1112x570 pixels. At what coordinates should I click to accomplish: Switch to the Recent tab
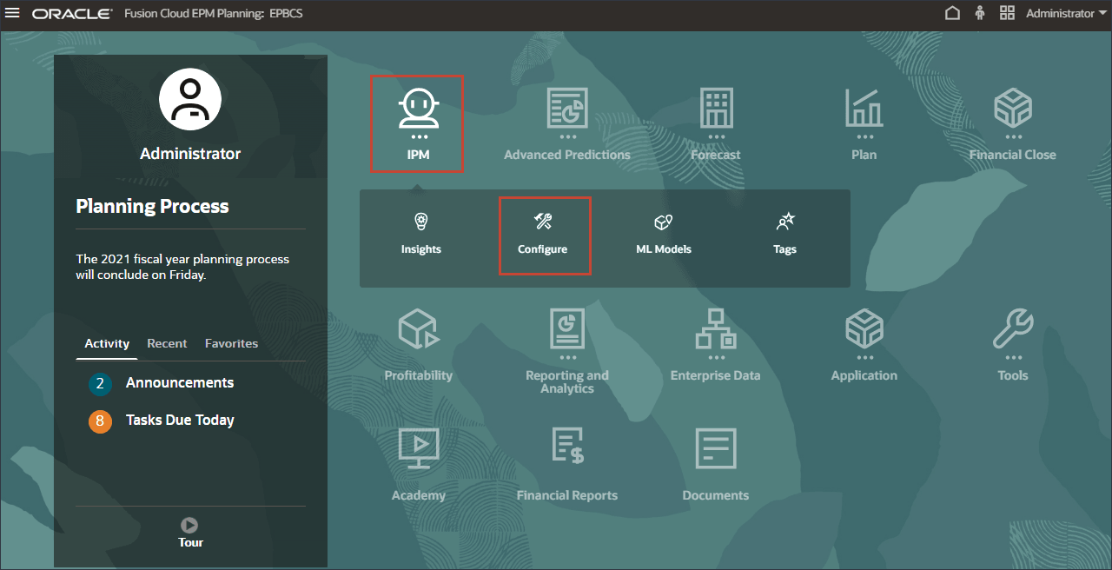[x=167, y=343]
